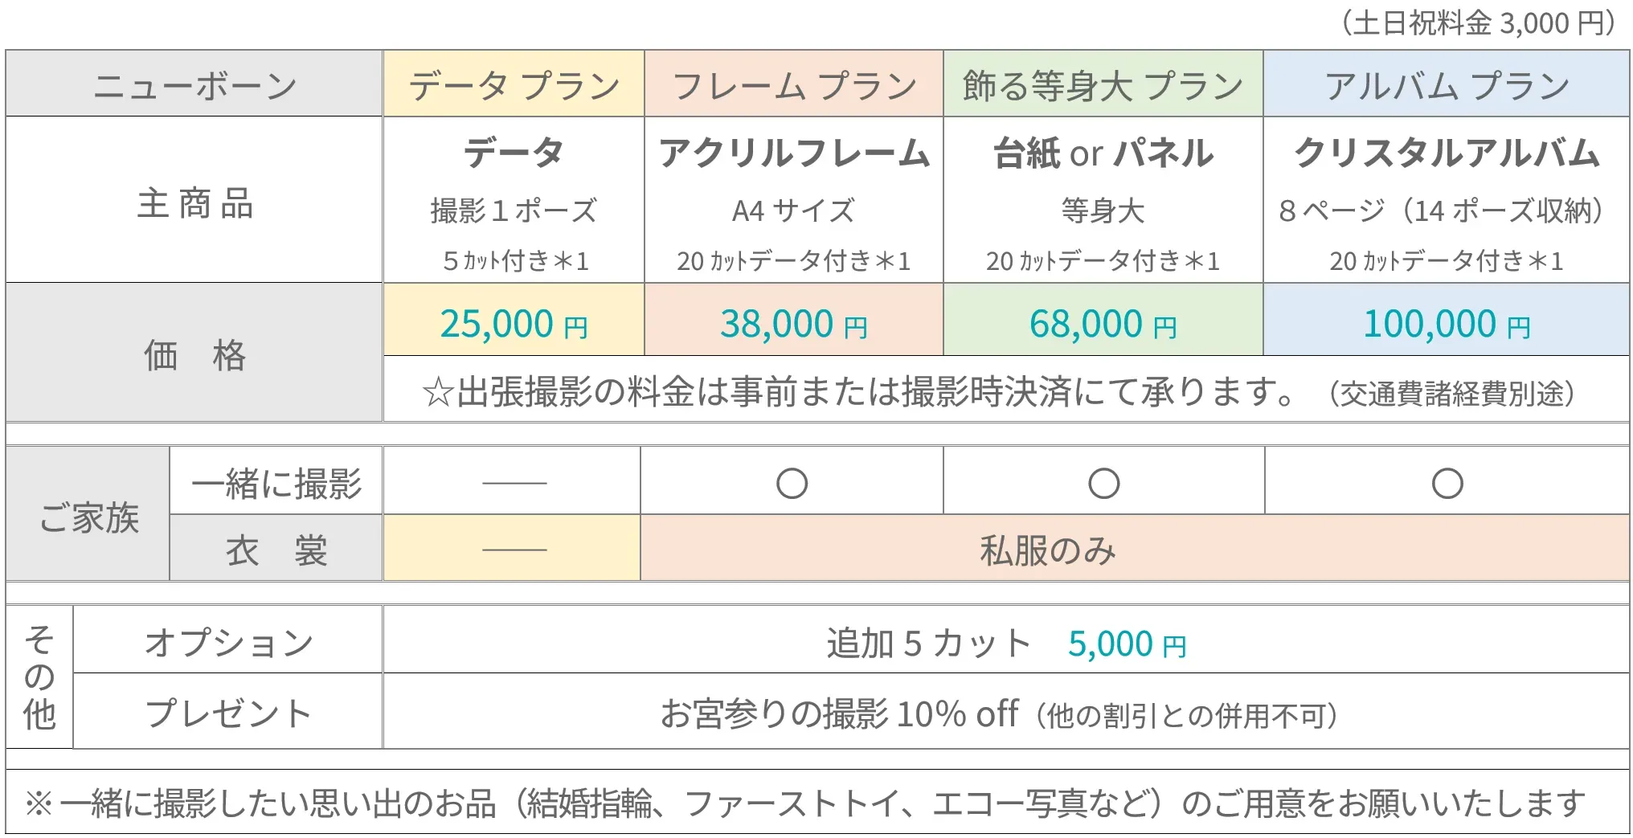Viewport: 1633px width, 838px height.
Task: Click the アクリルフレーム product title
Action: click(x=794, y=153)
